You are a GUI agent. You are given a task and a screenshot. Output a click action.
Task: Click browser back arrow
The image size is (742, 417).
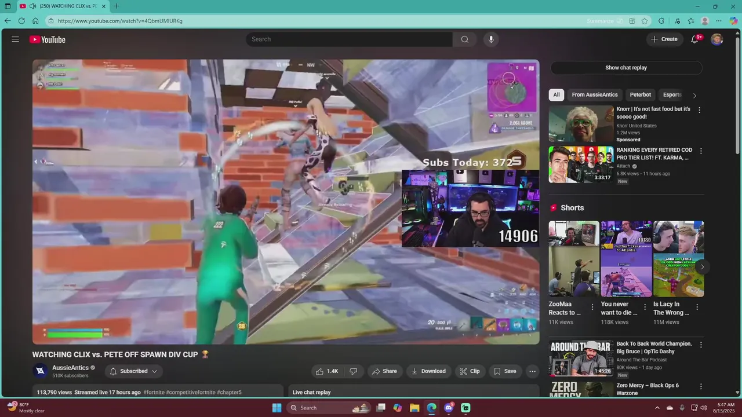[x=8, y=21]
